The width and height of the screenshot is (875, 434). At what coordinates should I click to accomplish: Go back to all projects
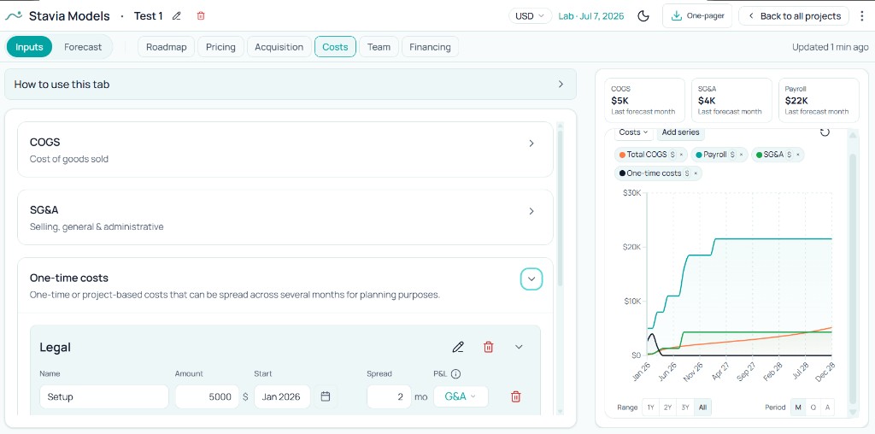794,16
